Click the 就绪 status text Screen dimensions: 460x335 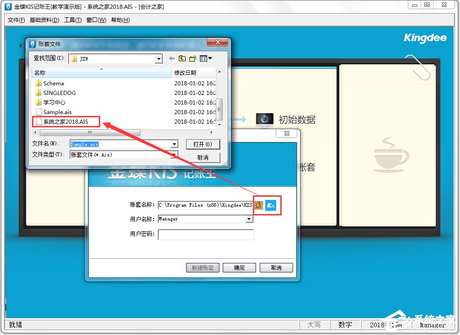click(x=16, y=325)
